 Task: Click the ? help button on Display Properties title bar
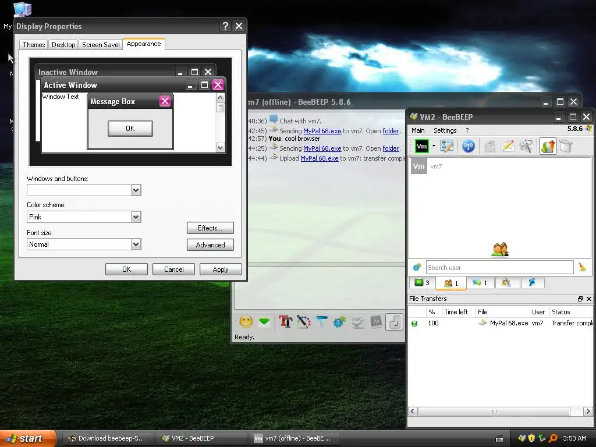point(225,26)
